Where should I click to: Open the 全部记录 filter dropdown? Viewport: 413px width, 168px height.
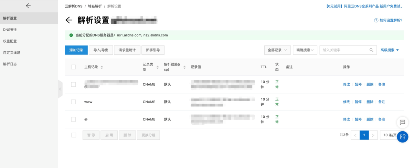277,50
